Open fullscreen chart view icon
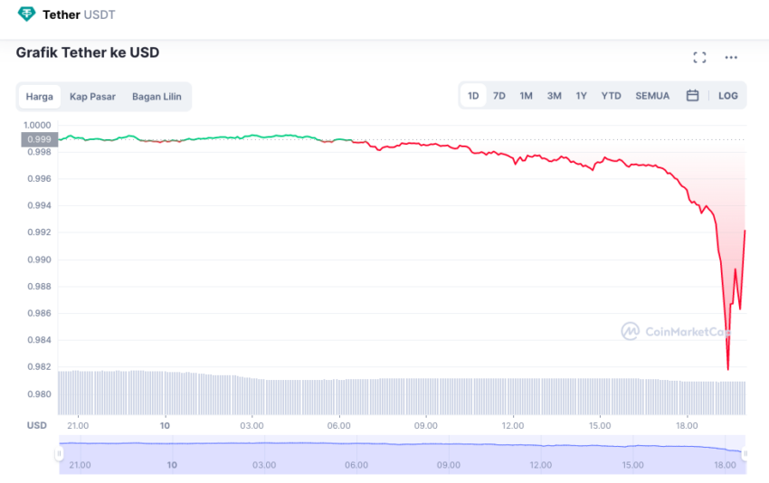This screenshot has width=769, height=483. 700,57
